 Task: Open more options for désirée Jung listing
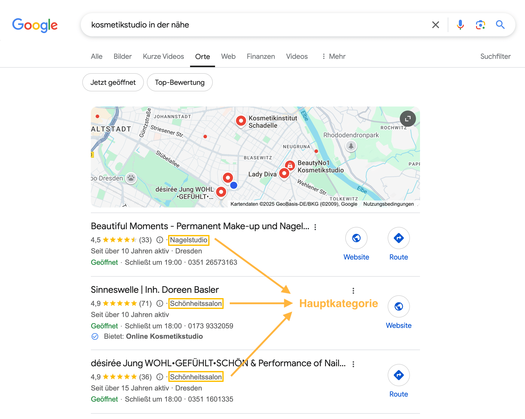(x=353, y=364)
